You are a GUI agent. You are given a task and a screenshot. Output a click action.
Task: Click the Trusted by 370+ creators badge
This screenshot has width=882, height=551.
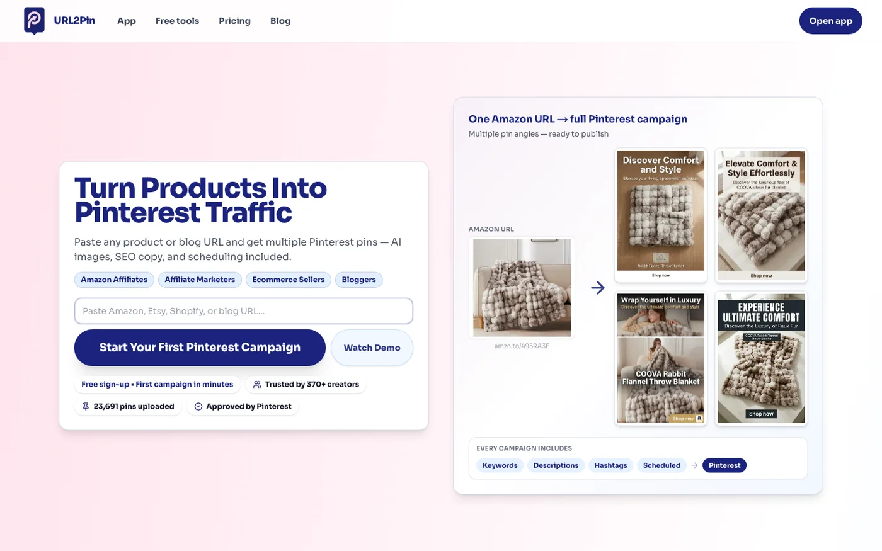[x=306, y=384]
